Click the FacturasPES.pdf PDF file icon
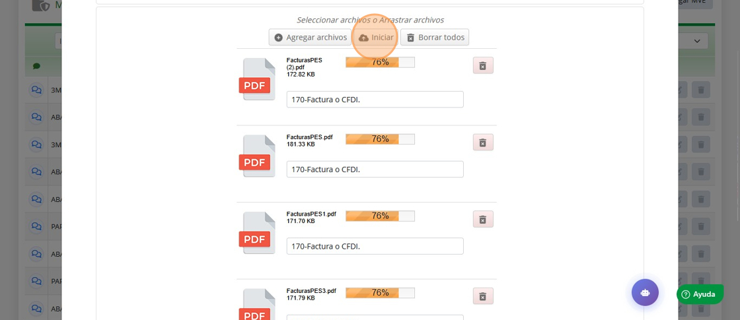The width and height of the screenshot is (740, 320). pos(256,156)
